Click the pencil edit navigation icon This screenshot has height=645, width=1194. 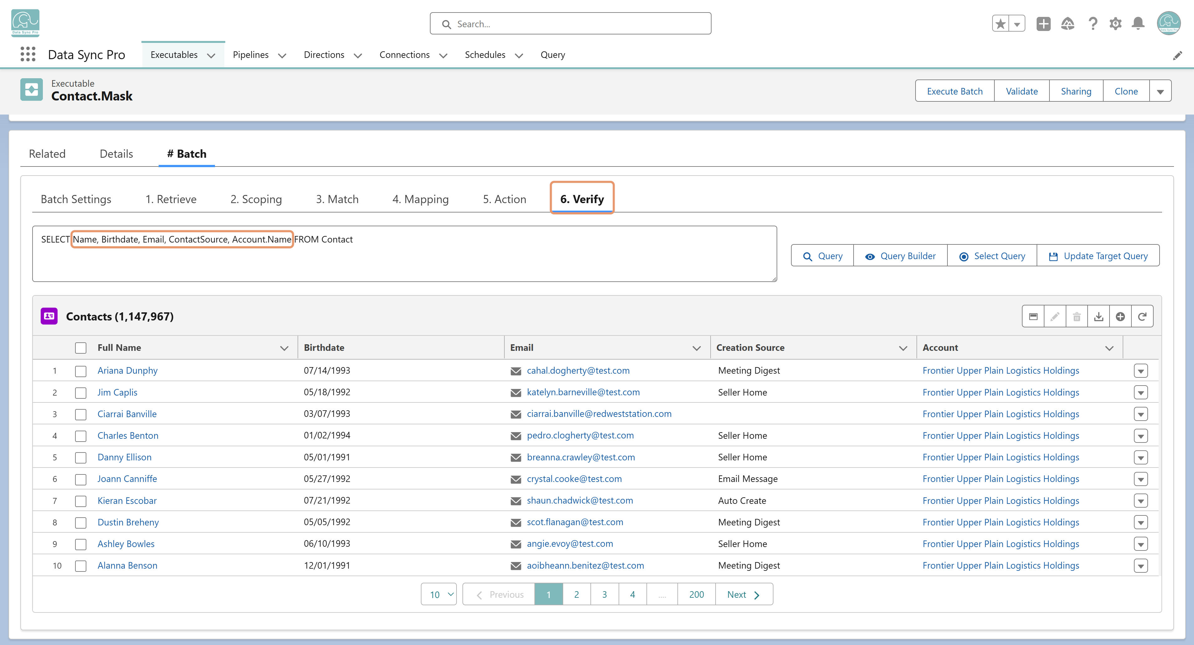click(1177, 56)
